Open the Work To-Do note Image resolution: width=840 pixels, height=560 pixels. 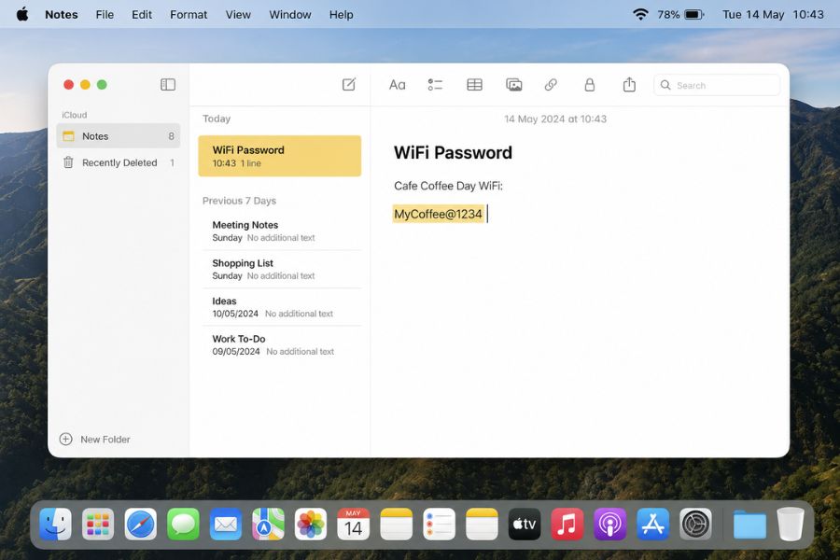click(x=282, y=345)
